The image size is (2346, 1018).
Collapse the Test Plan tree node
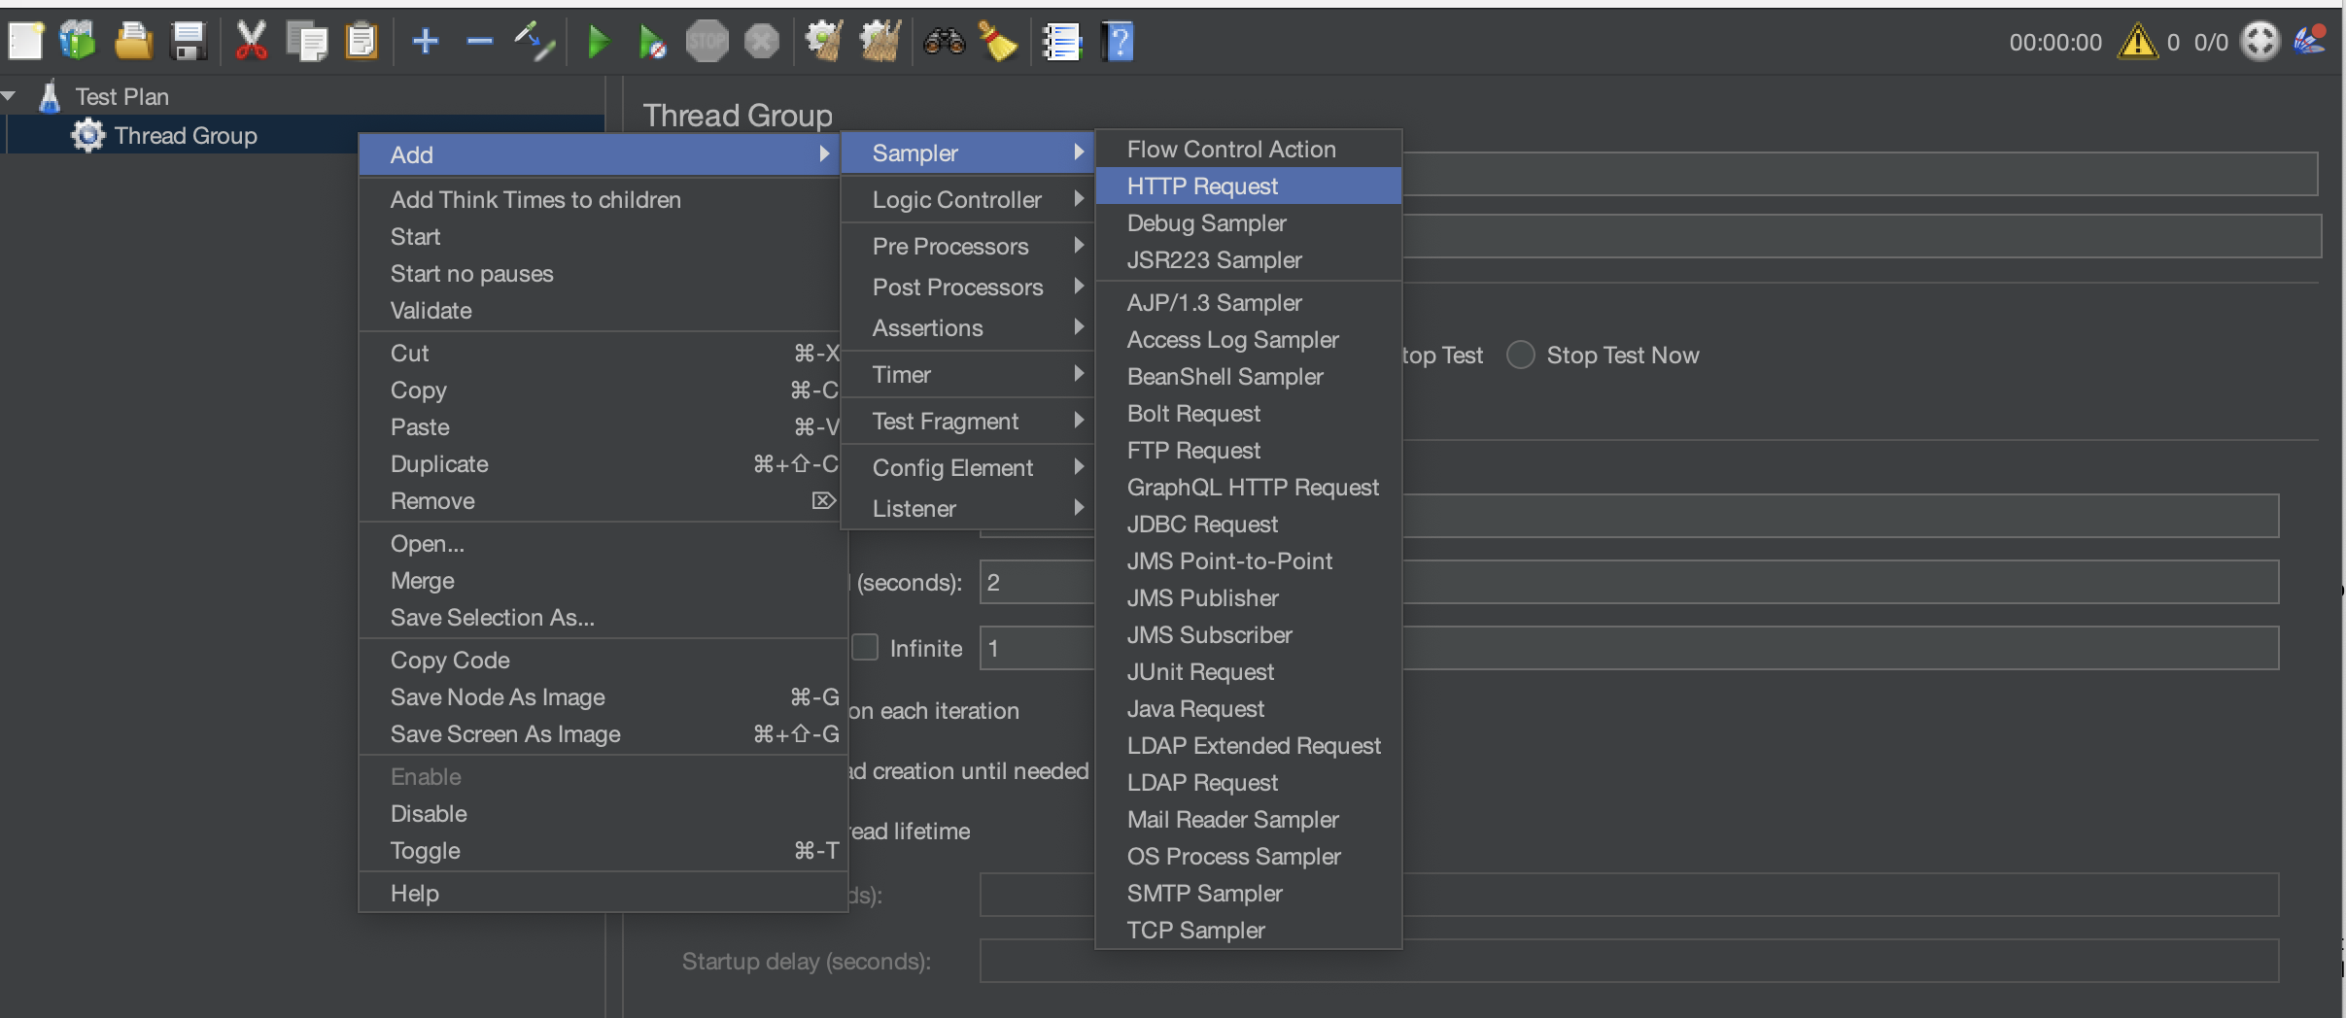point(10,96)
